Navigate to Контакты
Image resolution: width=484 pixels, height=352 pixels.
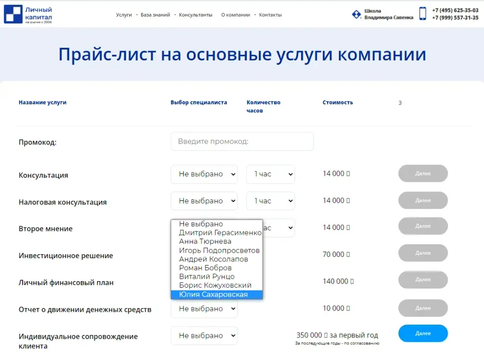tap(270, 15)
